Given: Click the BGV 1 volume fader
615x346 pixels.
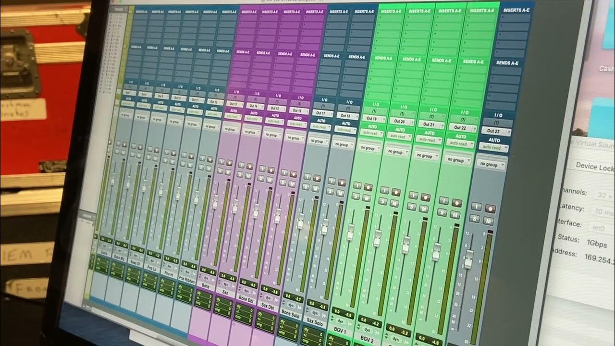Looking at the screenshot, I should pyautogui.click(x=350, y=232).
